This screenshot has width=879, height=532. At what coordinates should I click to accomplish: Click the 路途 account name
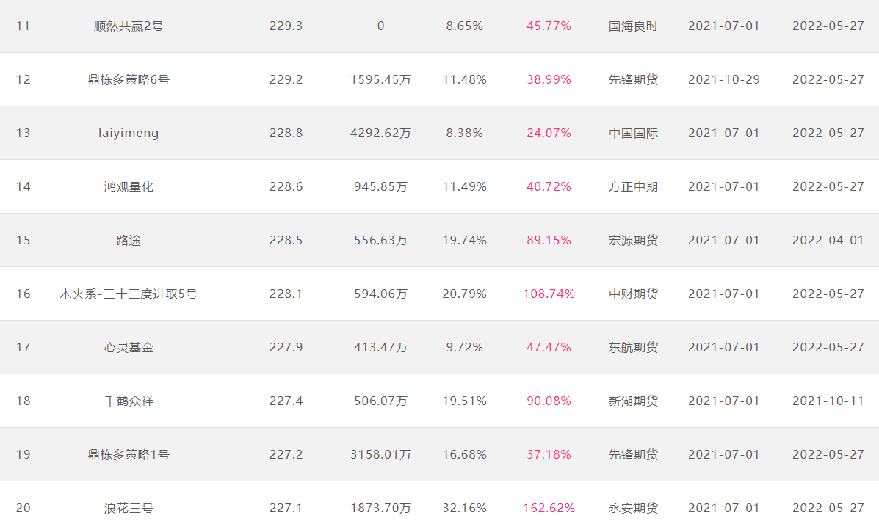(129, 240)
